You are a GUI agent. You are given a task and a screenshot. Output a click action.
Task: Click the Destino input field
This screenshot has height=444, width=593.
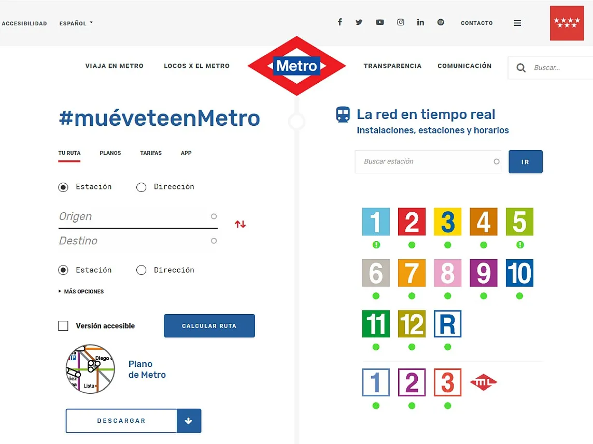click(138, 241)
